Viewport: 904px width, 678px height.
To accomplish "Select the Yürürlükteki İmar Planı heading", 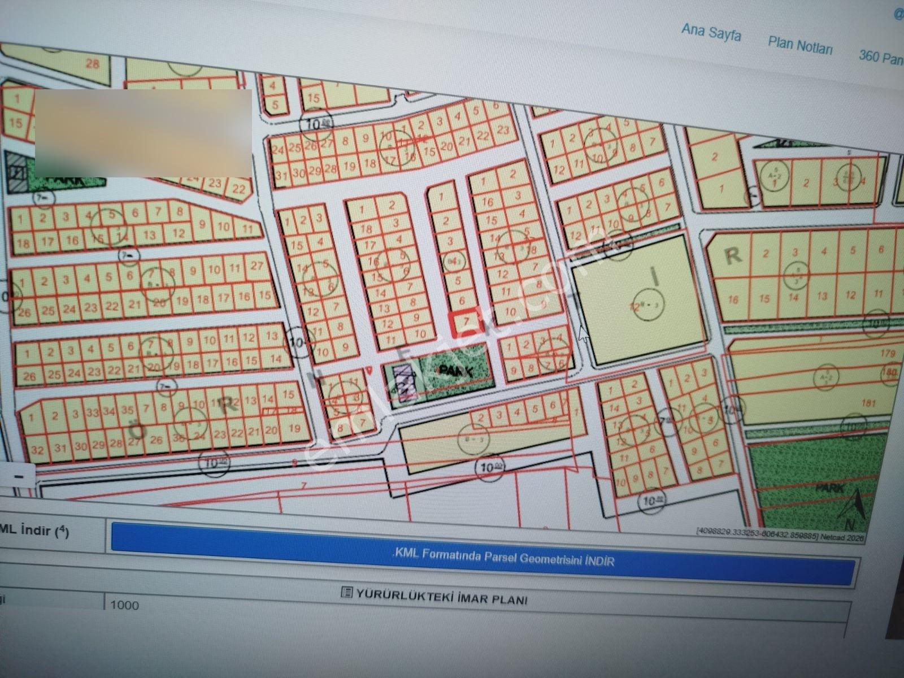I will pos(441,596).
